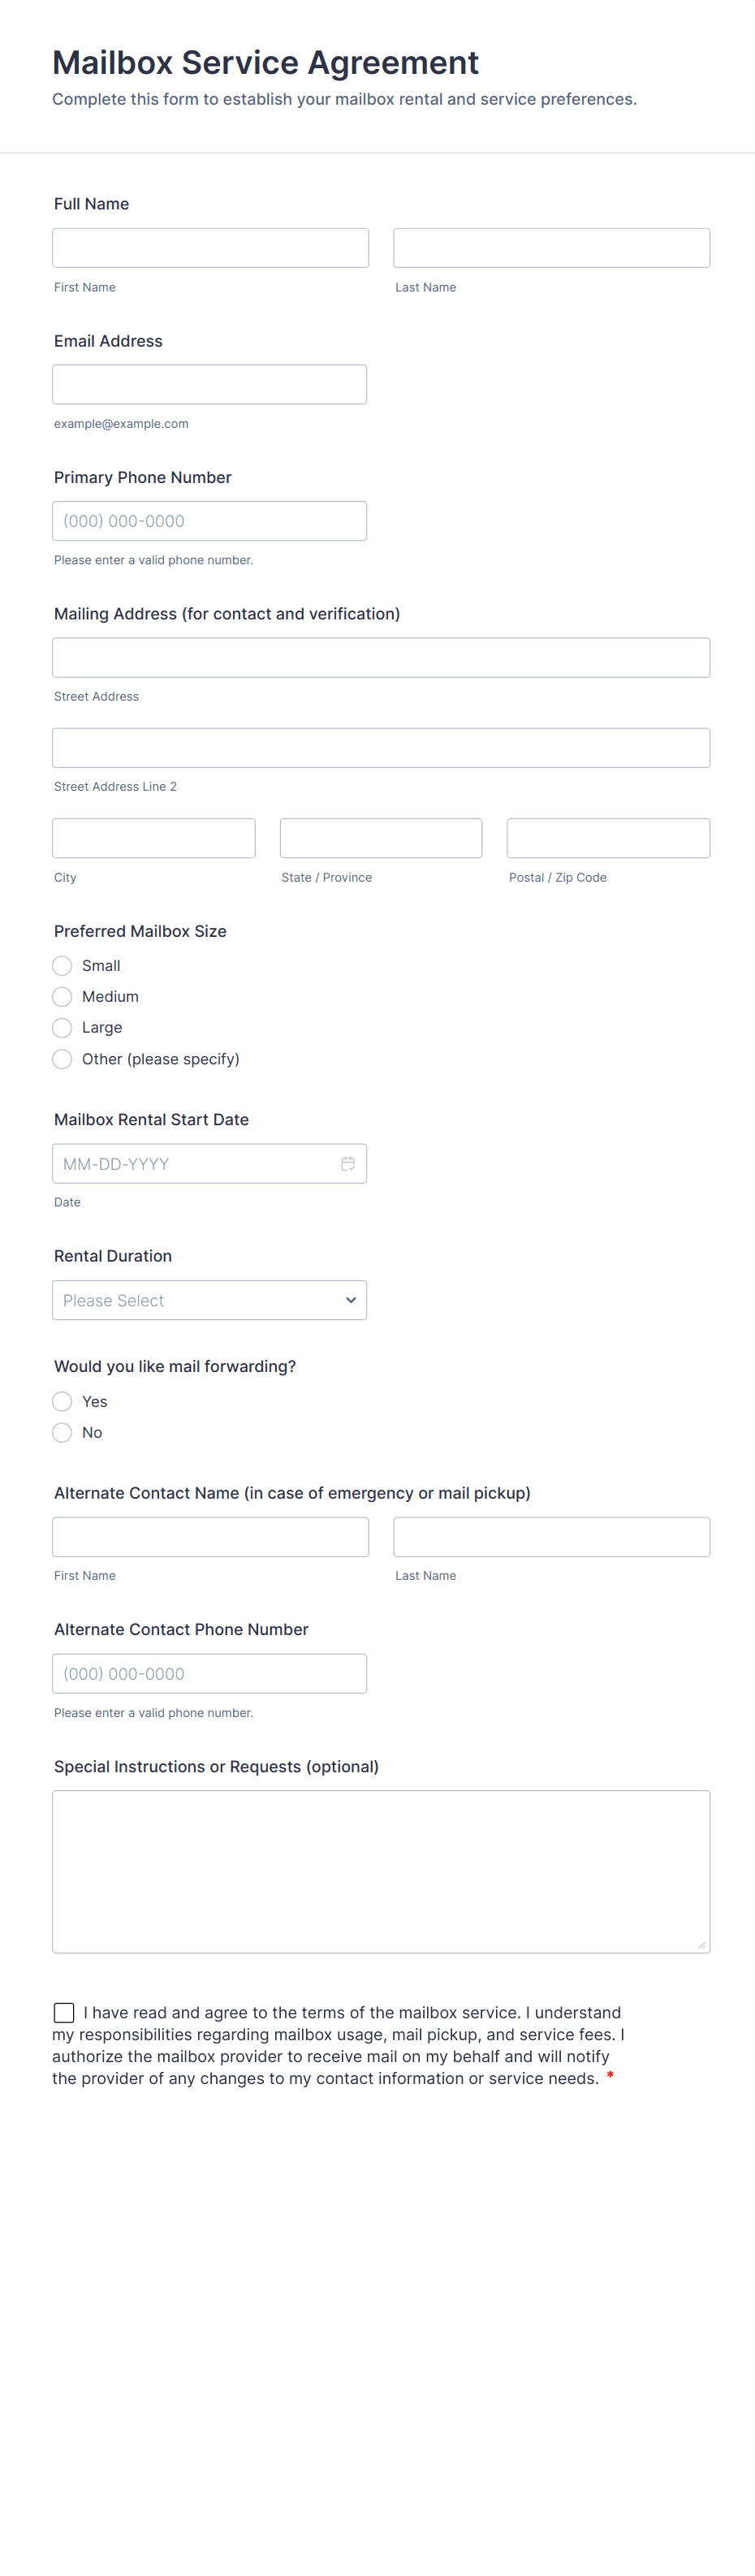Select the Small mailbox size option
The image size is (755, 2576).
click(62, 965)
